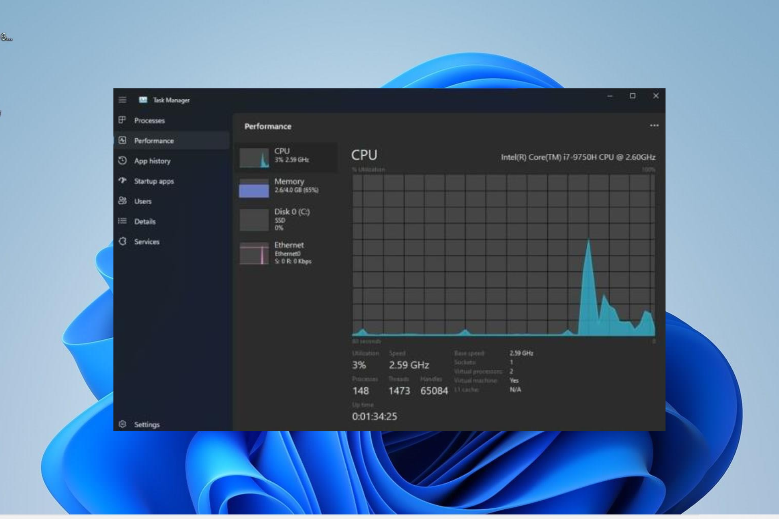Image resolution: width=779 pixels, height=519 pixels.
Task: Maximize the Task Manager window
Action: click(x=633, y=96)
